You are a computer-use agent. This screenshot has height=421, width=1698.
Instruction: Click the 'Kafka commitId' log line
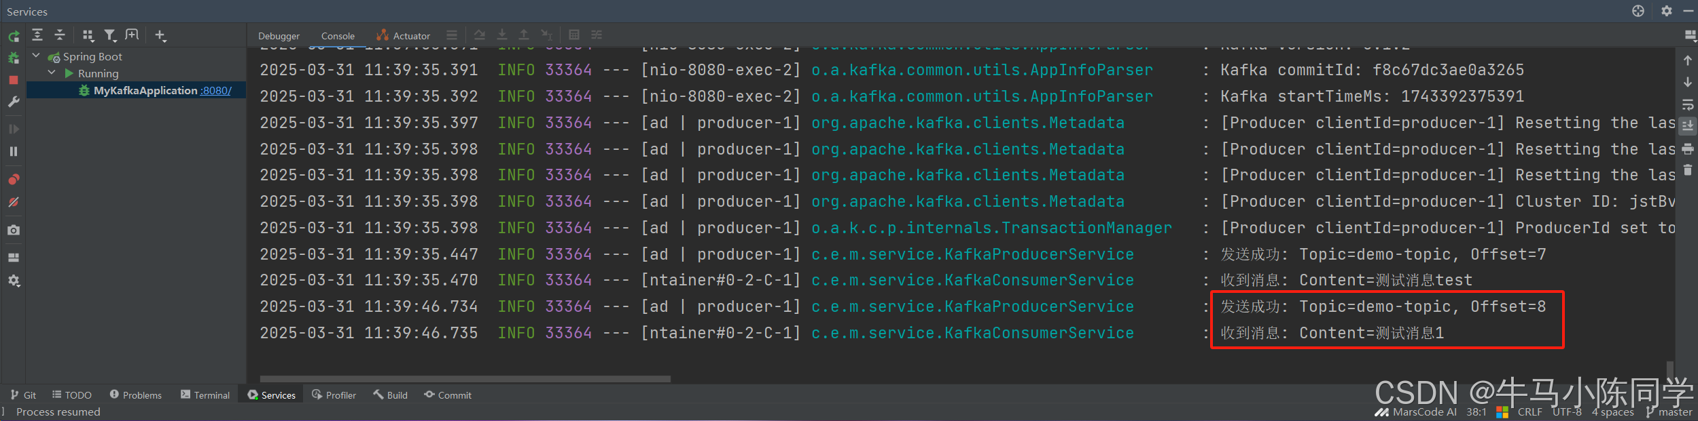tap(1372, 71)
